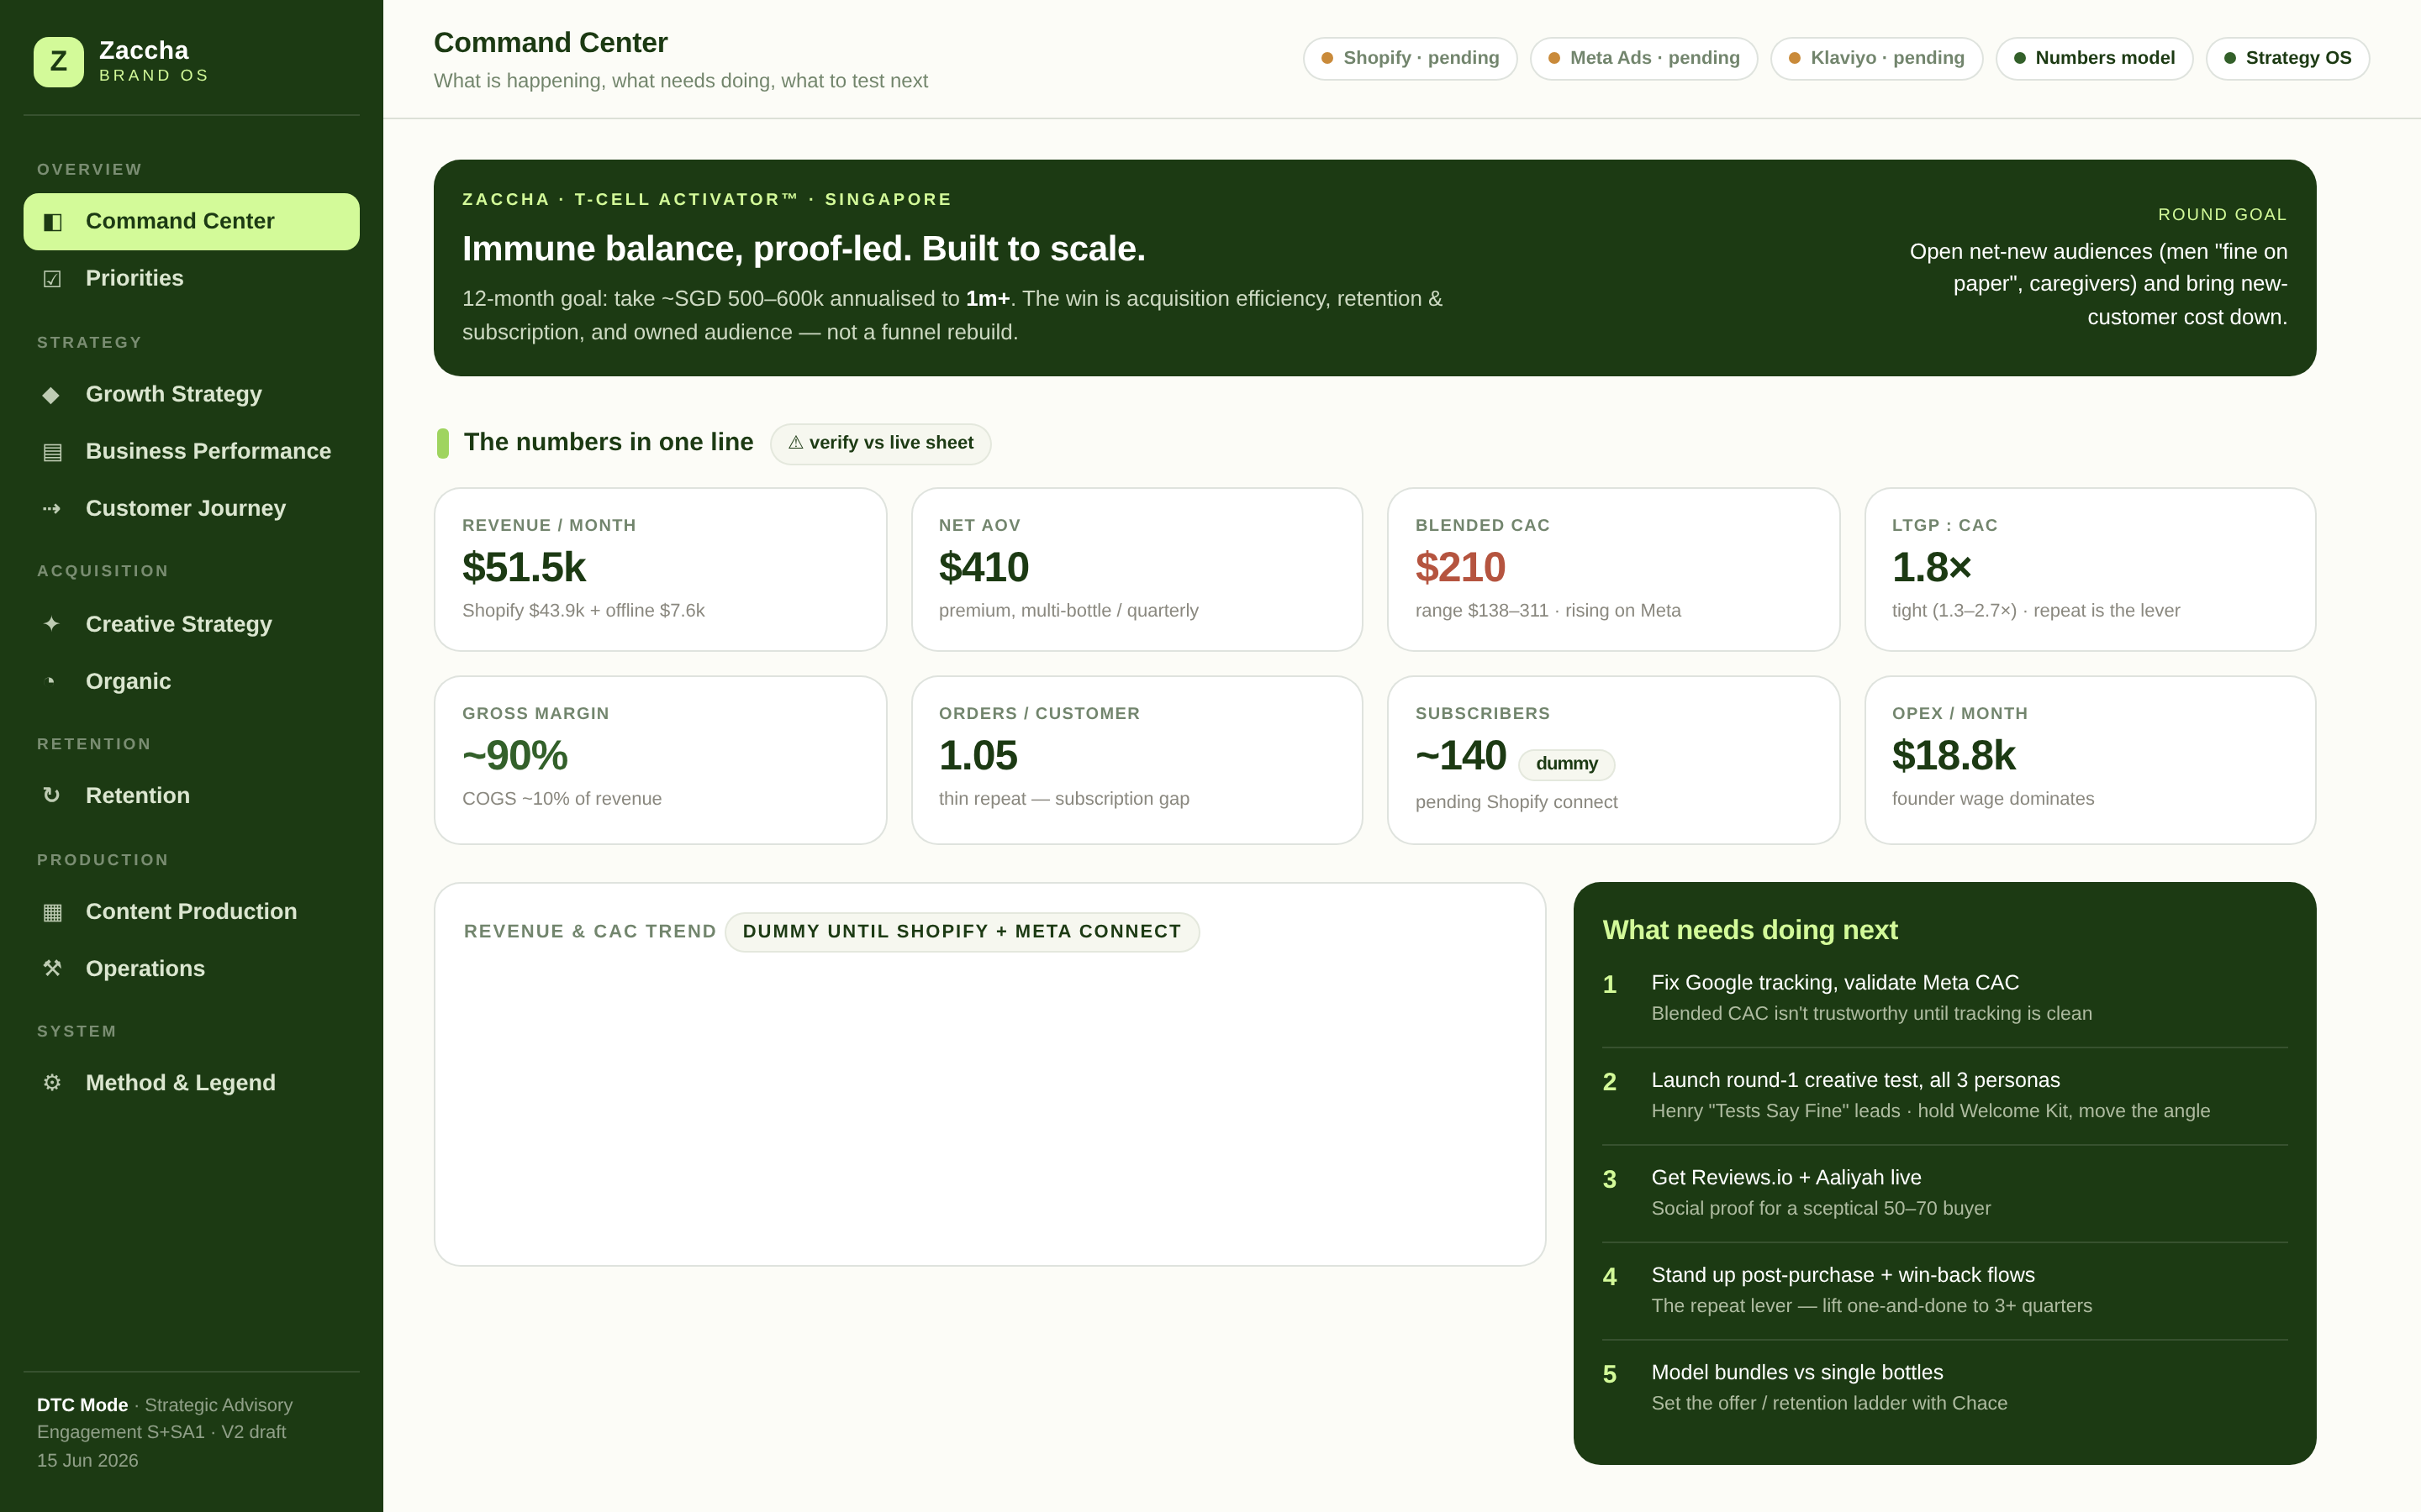Screen dimensions: 2421x1512
Task: Click the Customer Journey arrow icon
Action: (x=52, y=509)
